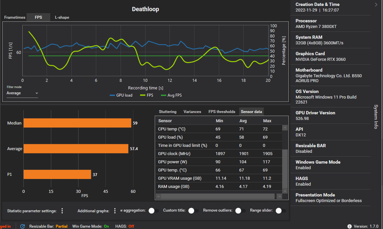Image resolution: width=383 pixels, height=229 pixels.
Task: Click the Avg column header
Action: [x=243, y=121]
